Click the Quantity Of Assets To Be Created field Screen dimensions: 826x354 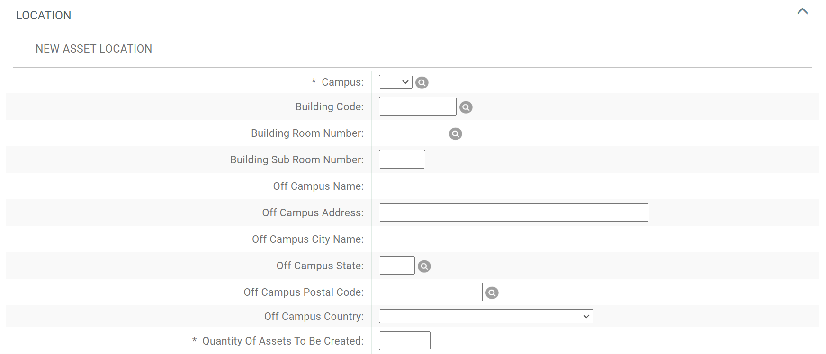point(404,341)
